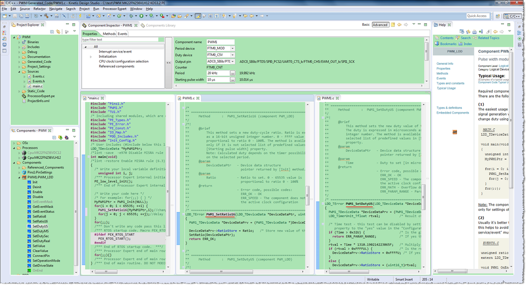Open the Typical Usage help link

click(x=445, y=88)
